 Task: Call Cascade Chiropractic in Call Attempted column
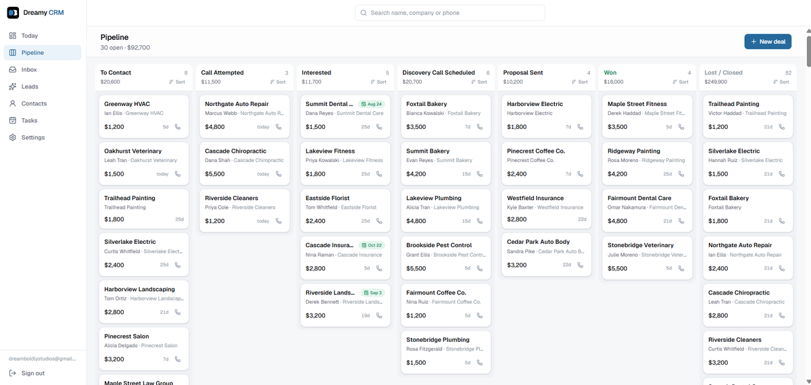[278, 174]
